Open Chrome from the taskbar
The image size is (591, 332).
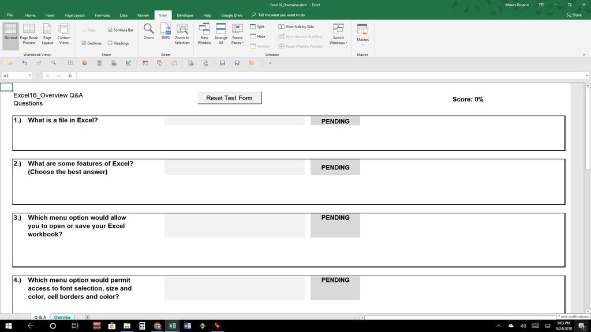pos(157,326)
